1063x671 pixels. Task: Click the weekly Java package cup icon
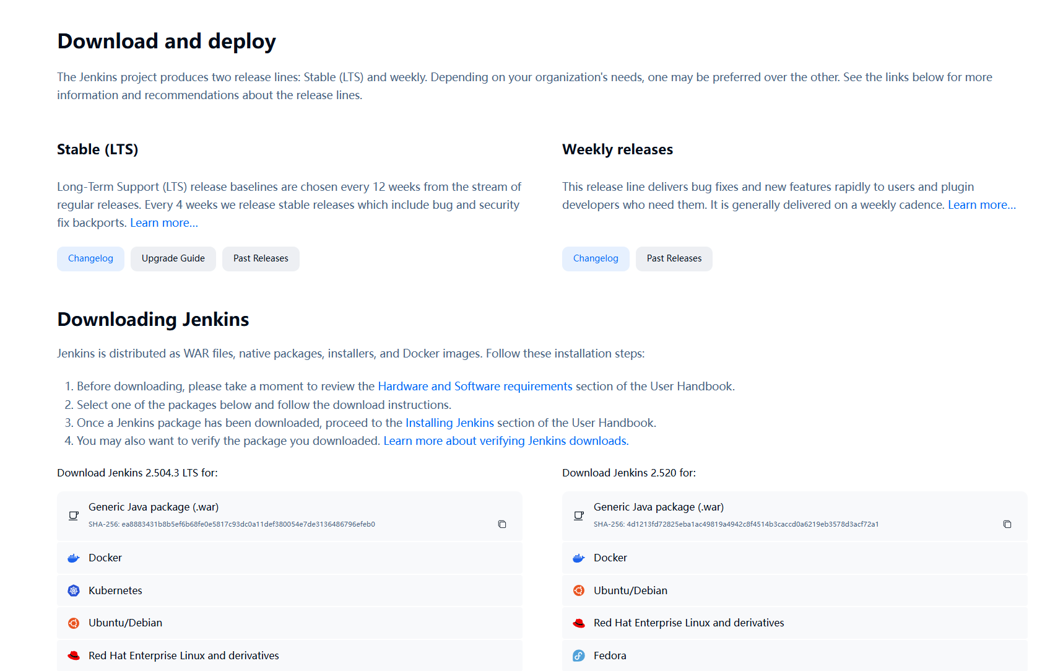pyautogui.click(x=579, y=515)
